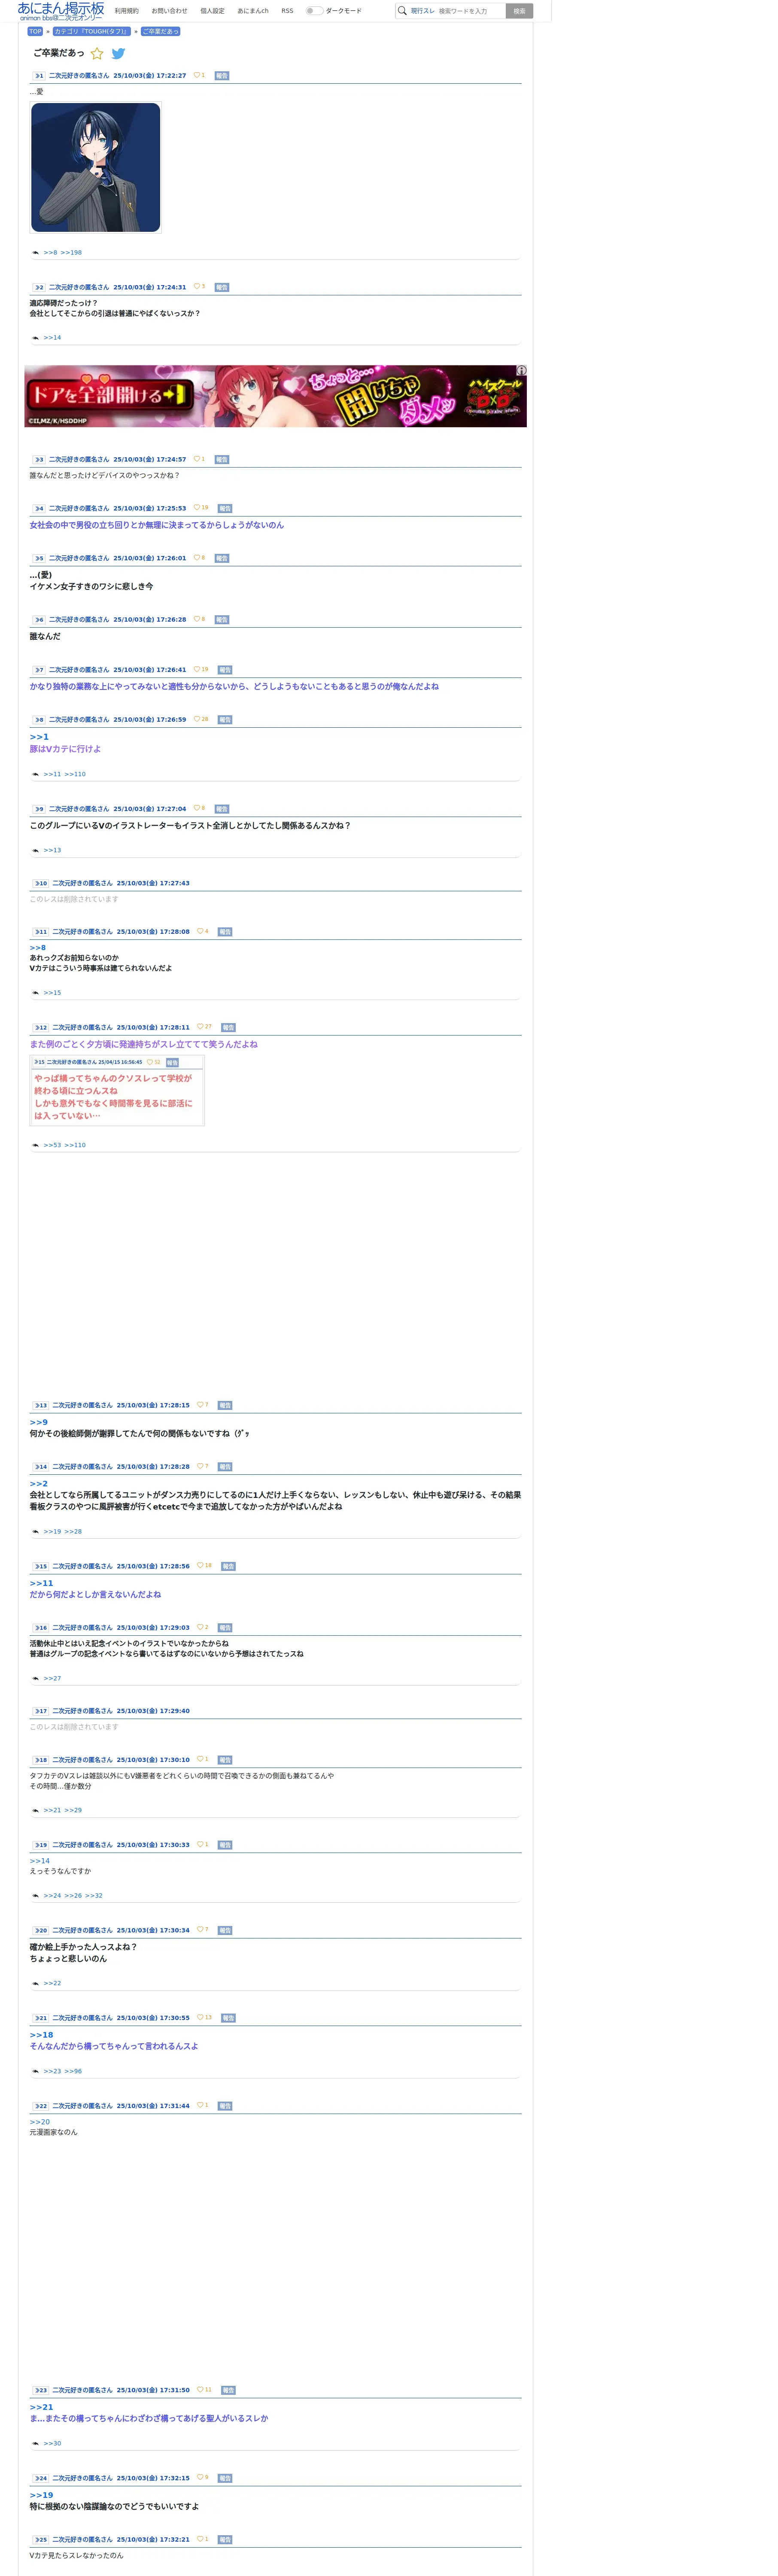Click the あにまんch header link
Screen dimensions: 778x2576
253,11
